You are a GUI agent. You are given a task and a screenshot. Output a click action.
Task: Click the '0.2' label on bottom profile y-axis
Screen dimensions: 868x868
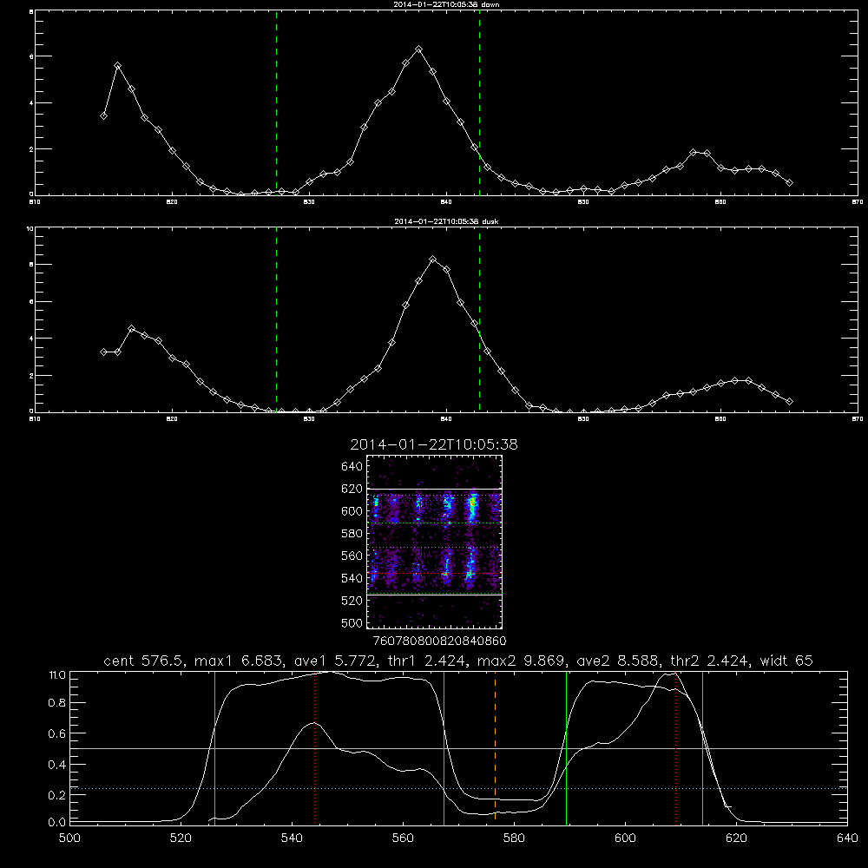pyautogui.click(x=57, y=795)
